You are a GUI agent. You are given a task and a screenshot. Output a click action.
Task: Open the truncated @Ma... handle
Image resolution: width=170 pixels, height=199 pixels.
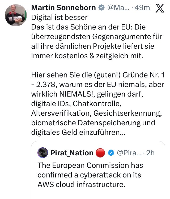click(118, 8)
